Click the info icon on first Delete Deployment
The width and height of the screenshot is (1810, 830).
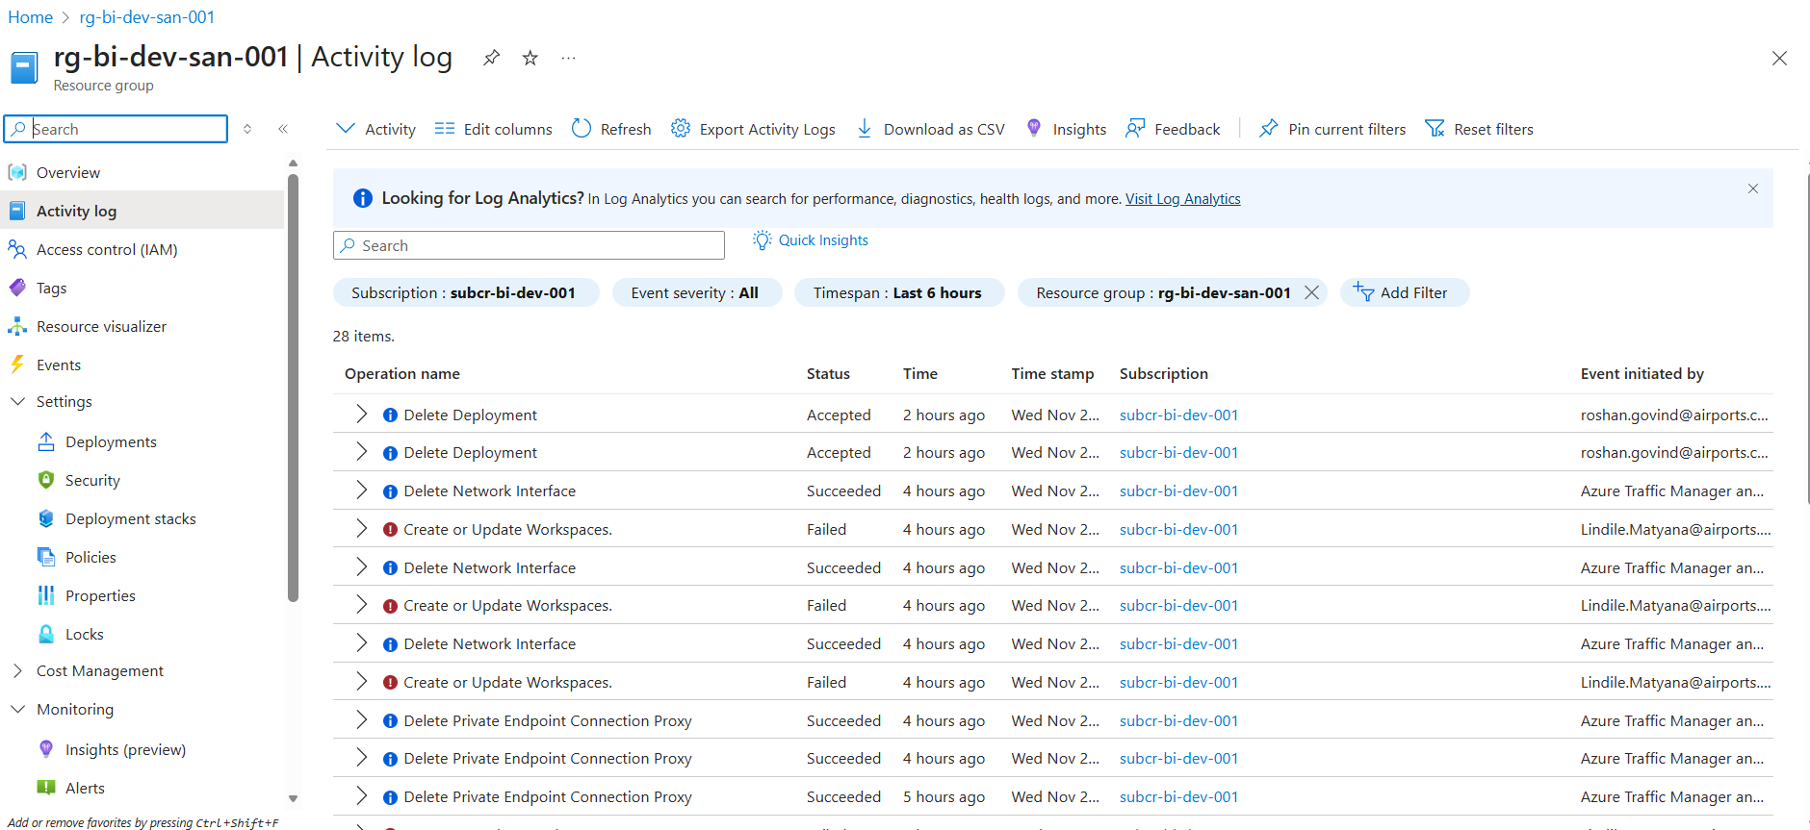tap(390, 415)
